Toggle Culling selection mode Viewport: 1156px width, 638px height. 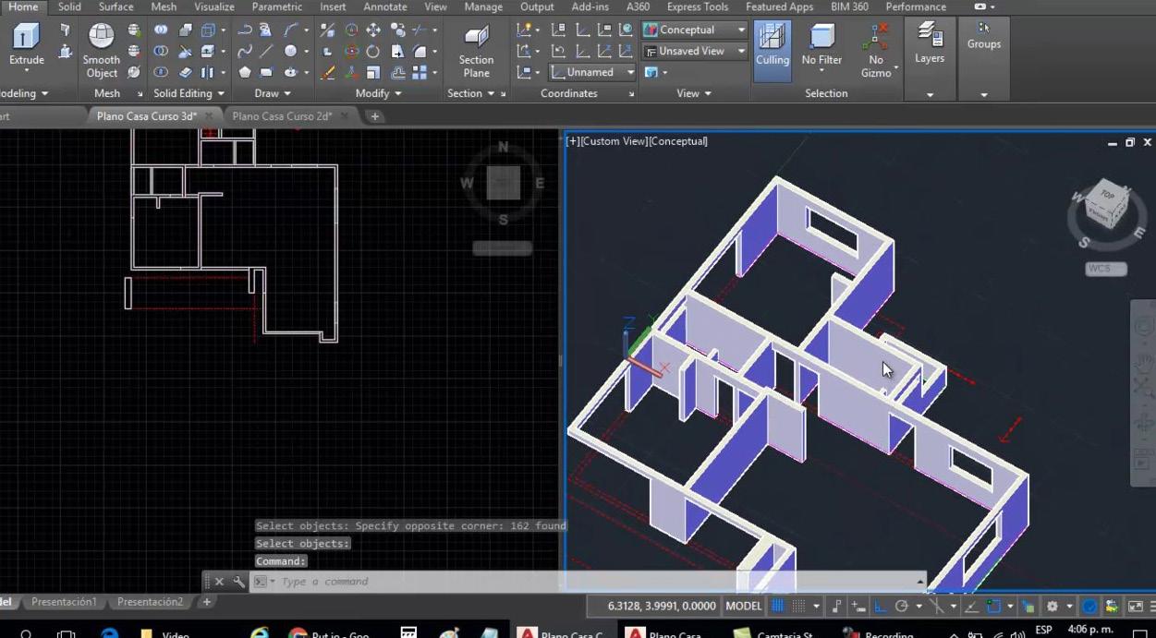click(773, 51)
